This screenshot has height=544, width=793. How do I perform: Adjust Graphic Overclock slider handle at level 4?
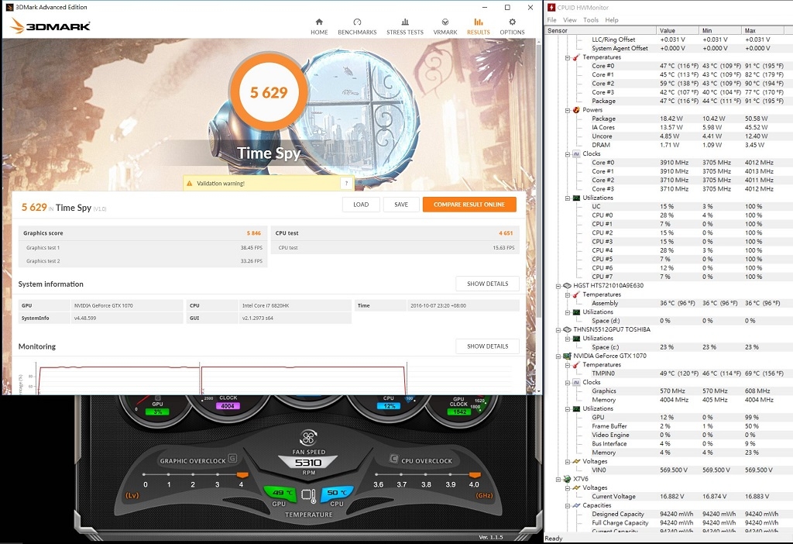tap(242, 475)
